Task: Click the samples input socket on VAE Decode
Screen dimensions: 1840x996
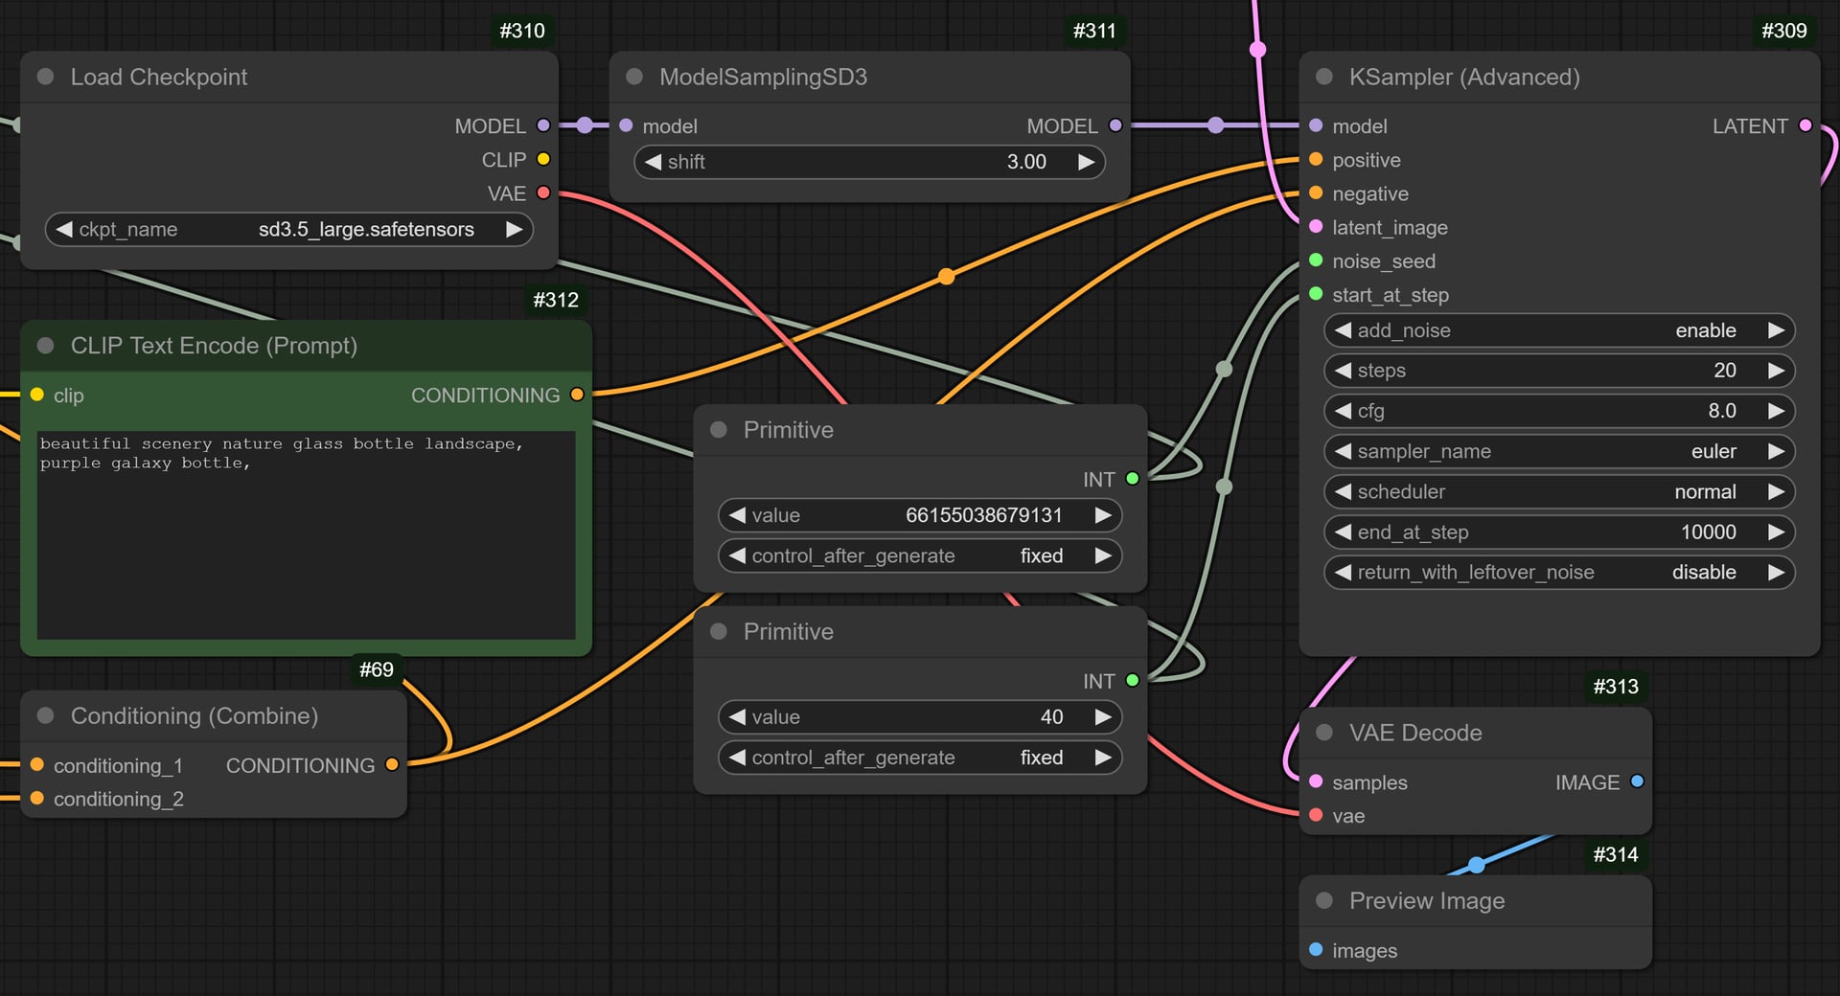Action: coord(1316,781)
